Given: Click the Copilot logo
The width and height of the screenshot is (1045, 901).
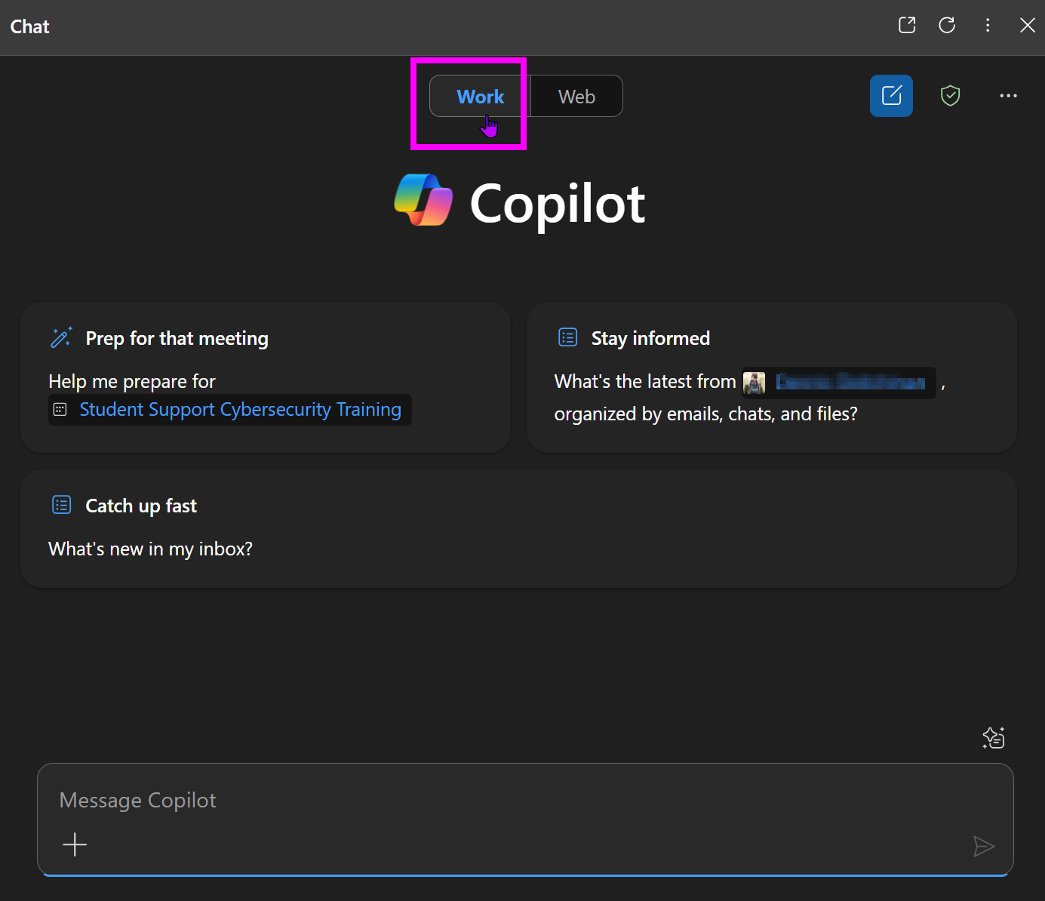Looking at the screenshot, I should tap(423, 200).
